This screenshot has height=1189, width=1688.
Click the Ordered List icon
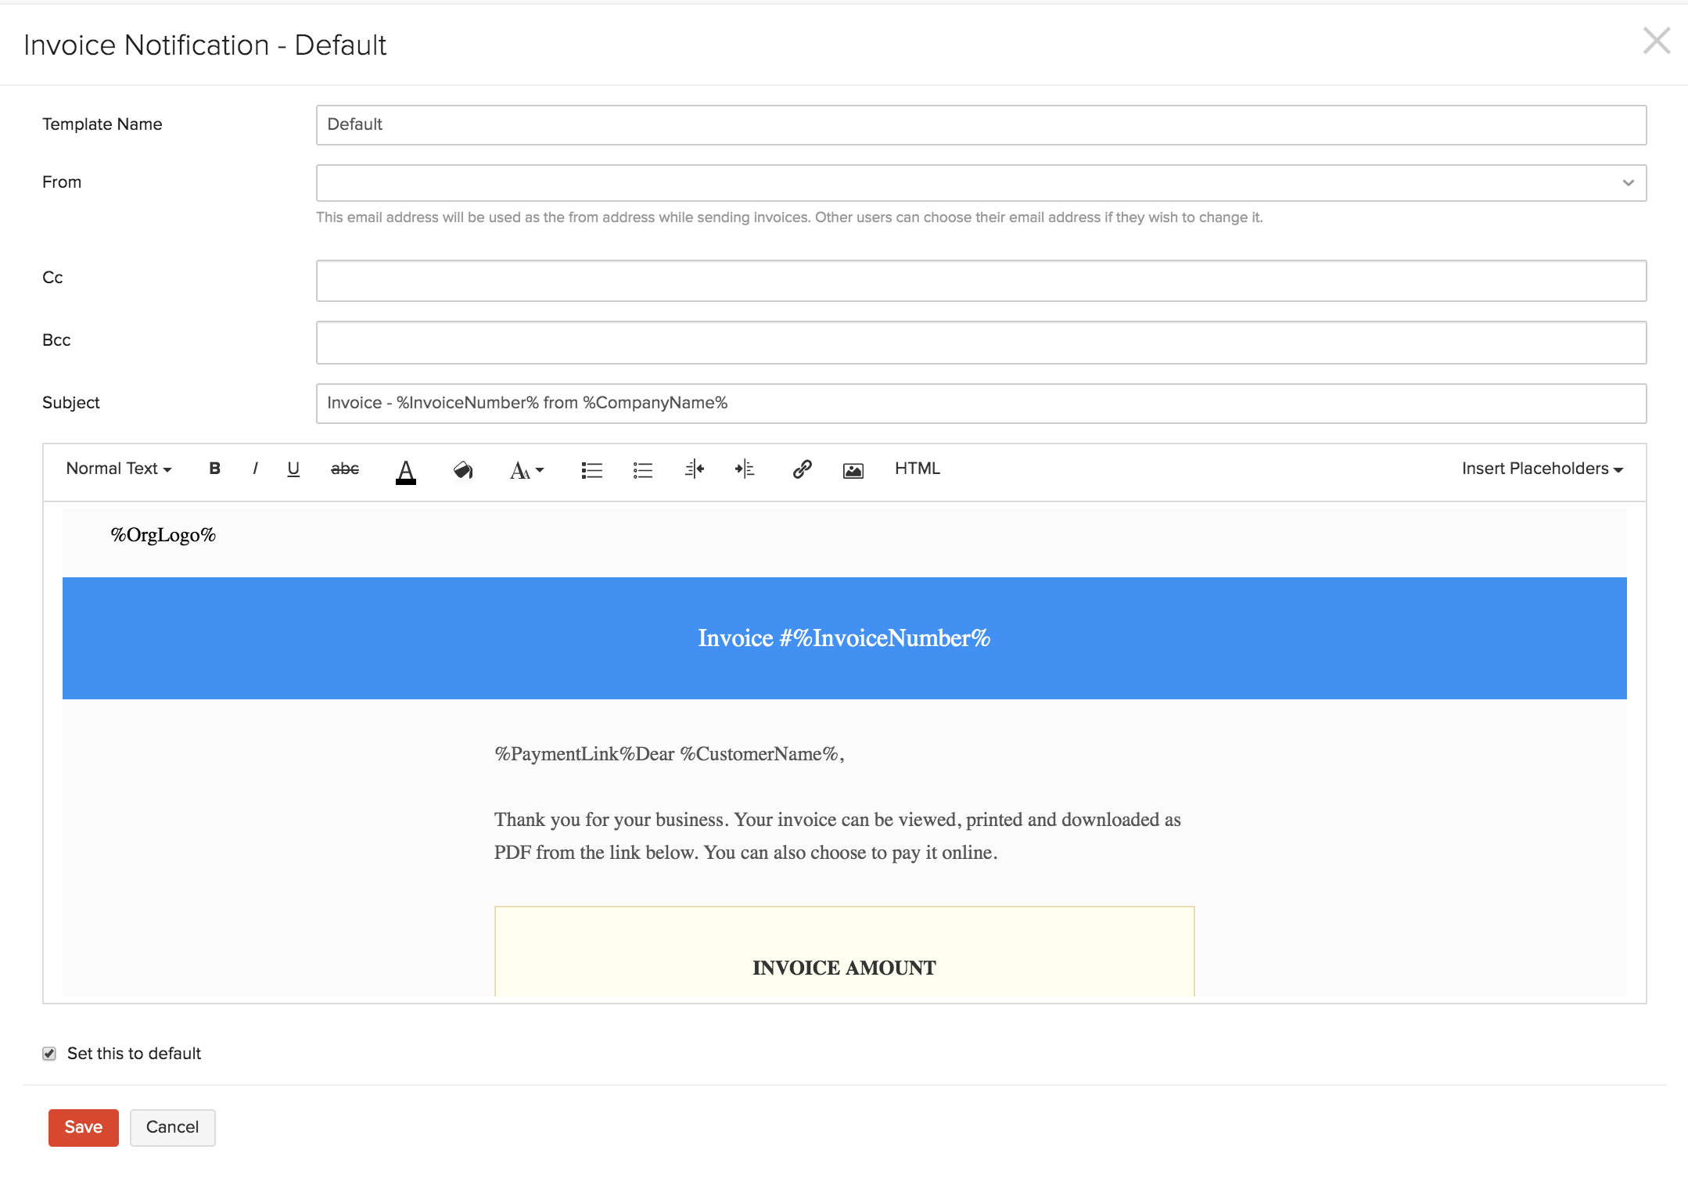[641, 469]
